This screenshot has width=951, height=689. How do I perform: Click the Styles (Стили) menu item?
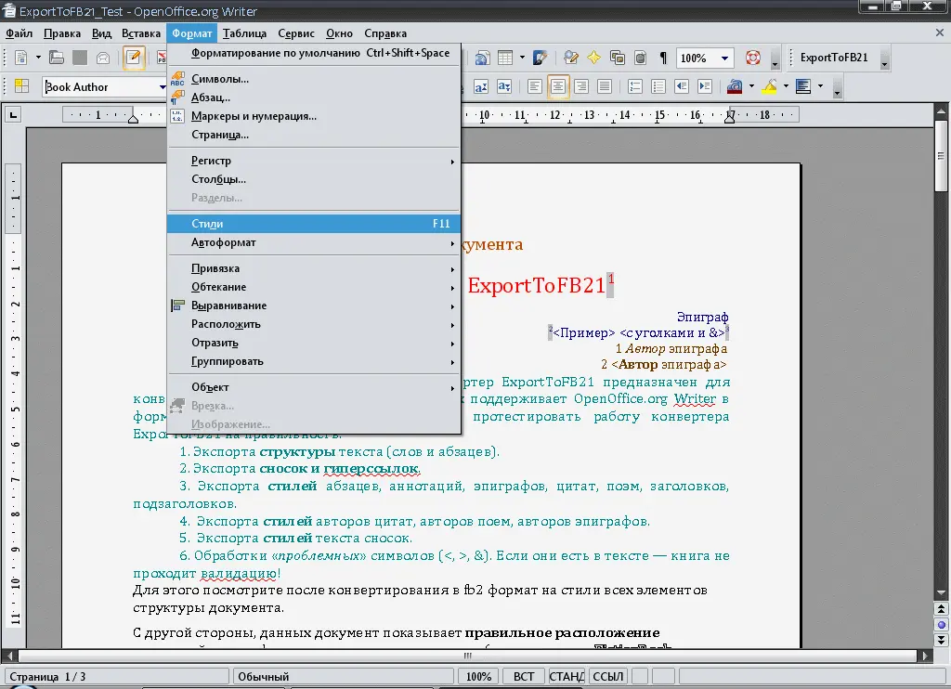coord(207,224)
